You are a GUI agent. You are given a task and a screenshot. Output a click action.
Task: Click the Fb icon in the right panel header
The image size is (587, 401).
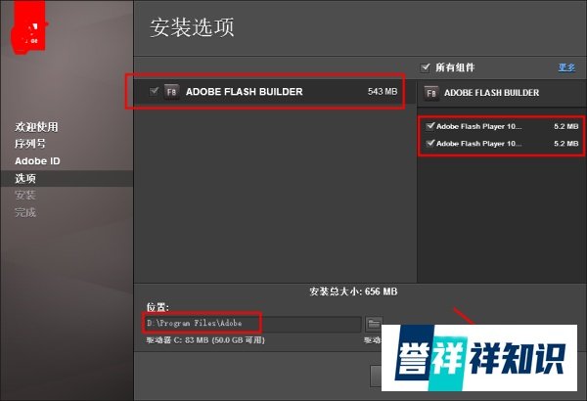tap(430, 93)
